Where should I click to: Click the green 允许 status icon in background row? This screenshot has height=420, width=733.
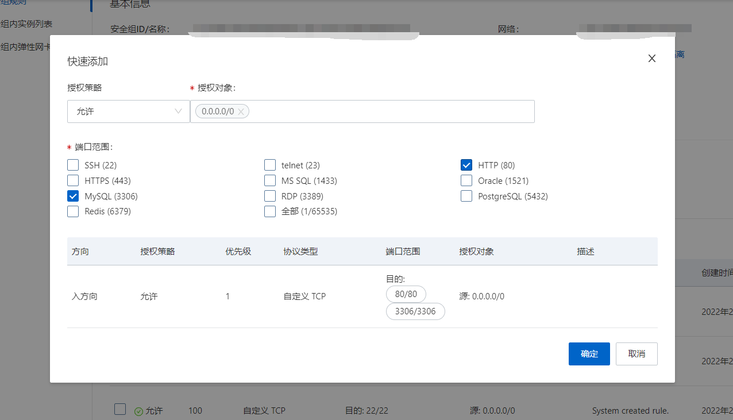click(x=138, y=410)
